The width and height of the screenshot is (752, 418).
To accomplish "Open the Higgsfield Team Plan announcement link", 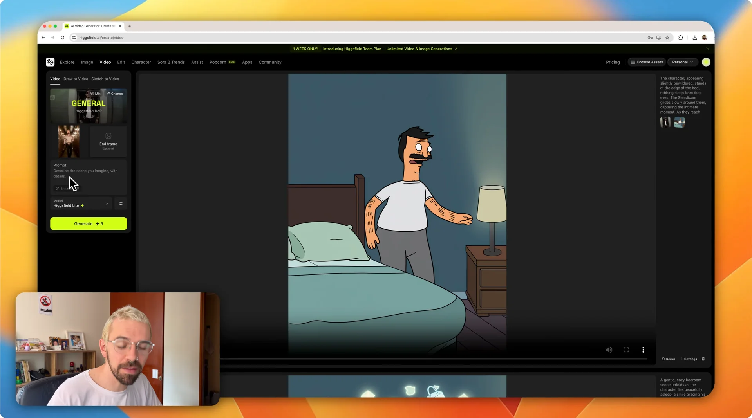I will 390,49.
